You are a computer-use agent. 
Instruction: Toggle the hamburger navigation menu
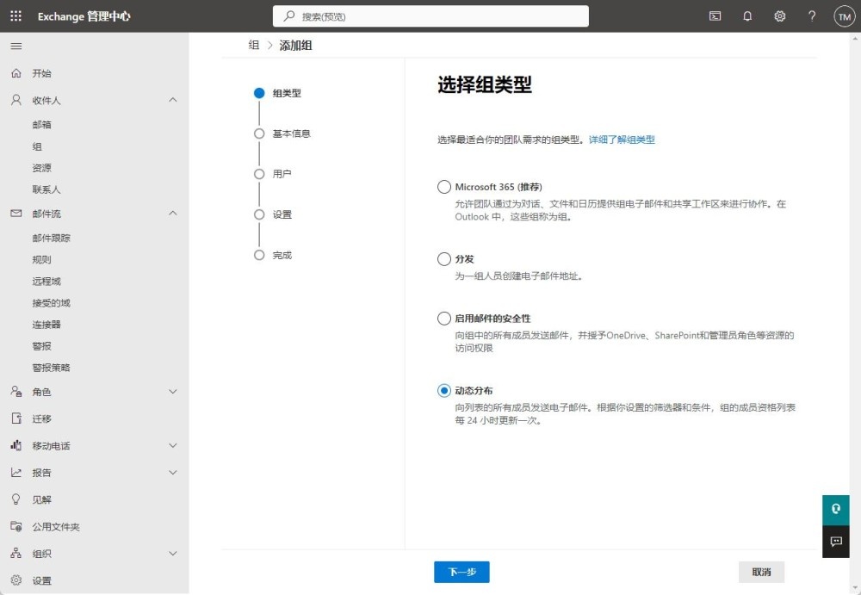pos(15,46)
